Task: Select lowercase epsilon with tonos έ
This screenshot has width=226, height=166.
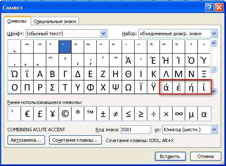Action: tap(178, 87)
